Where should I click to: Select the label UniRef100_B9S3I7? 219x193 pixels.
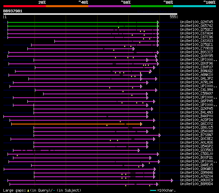pyautogui.click(x=196, y=52)
